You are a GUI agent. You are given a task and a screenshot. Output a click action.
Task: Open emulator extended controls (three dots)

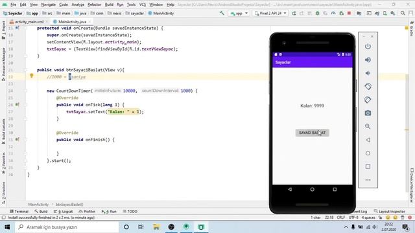368,180
